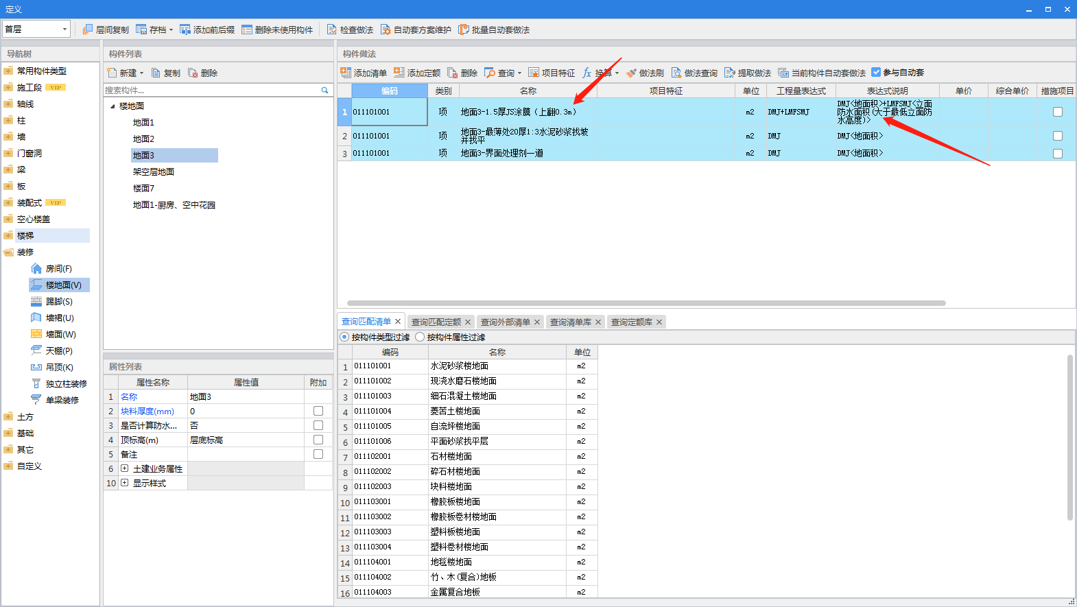Click 删除 icon in component list

click(x=193, y=73)
